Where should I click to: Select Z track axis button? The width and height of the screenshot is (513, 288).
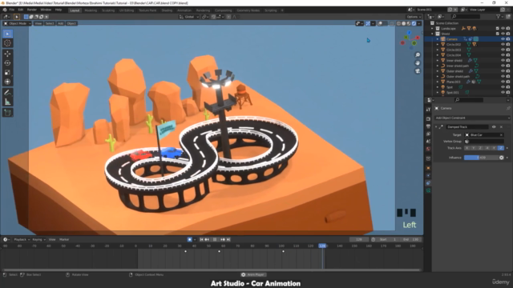480,148
